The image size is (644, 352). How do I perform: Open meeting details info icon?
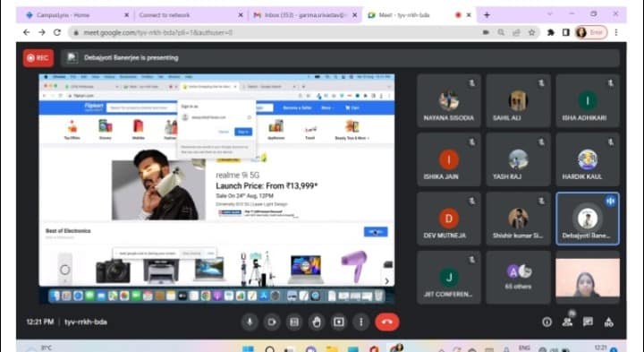click(x=547, y=322)
